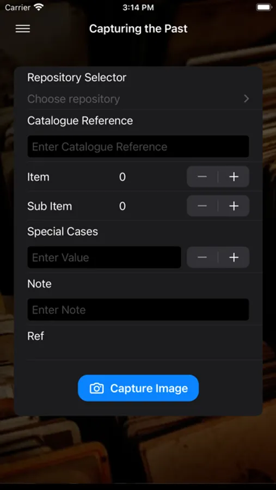
Task: Expand the Choose repository chevron
Action: (246, 99)
